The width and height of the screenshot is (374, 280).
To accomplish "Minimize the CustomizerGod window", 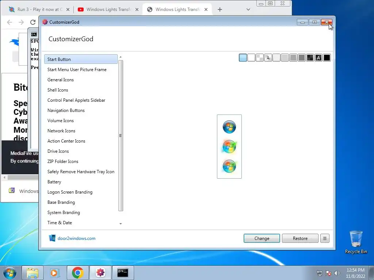I will (302, 22).
